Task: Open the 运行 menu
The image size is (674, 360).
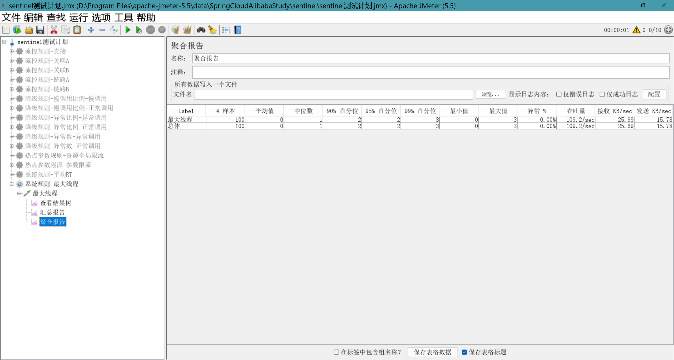Action: (78, 18)
